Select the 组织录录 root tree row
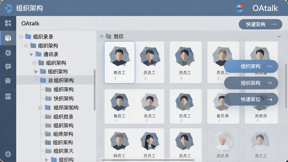The height and width of the screenshot is (162, 288). point(37,37)
